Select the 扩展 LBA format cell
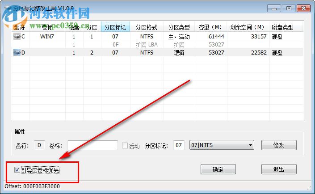The width and height of the screenshot is (315, 194). point(147,44)
